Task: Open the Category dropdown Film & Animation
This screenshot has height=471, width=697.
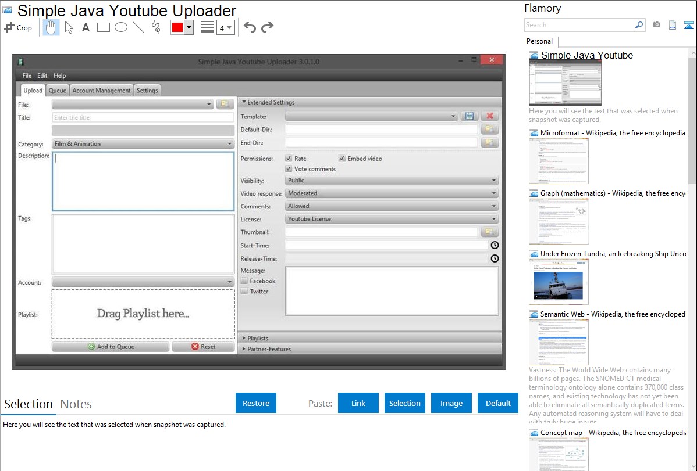Action: pyautogui.click(x=143, y=144)
